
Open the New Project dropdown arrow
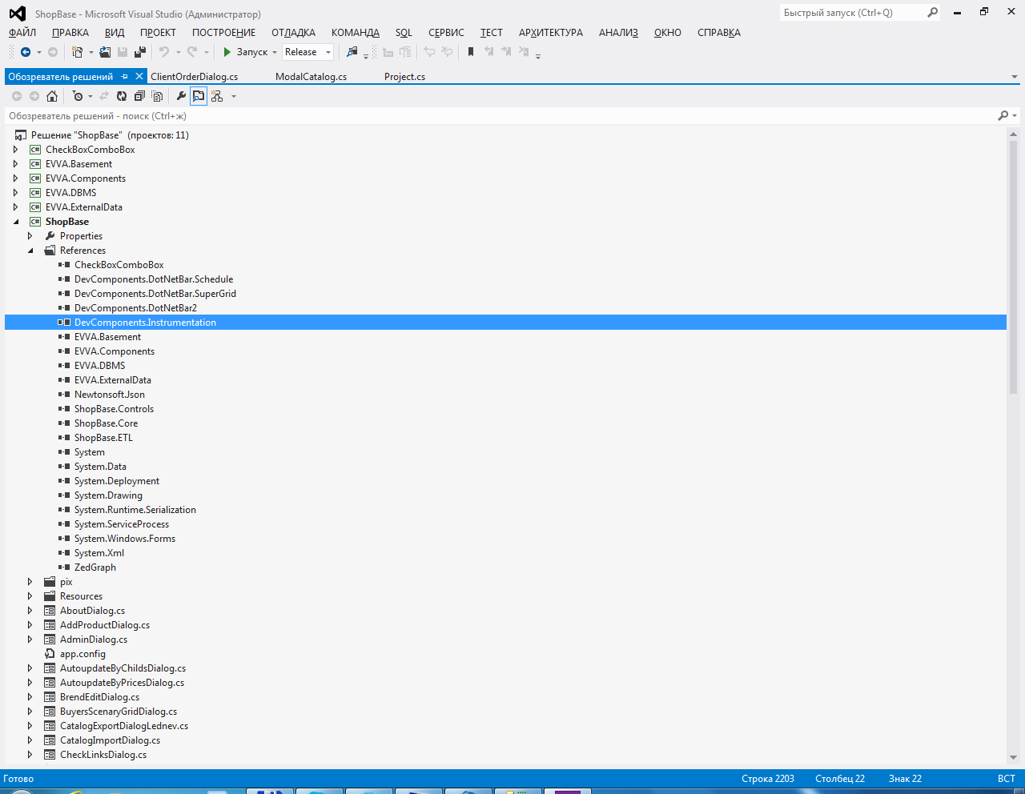pos(90,52)
